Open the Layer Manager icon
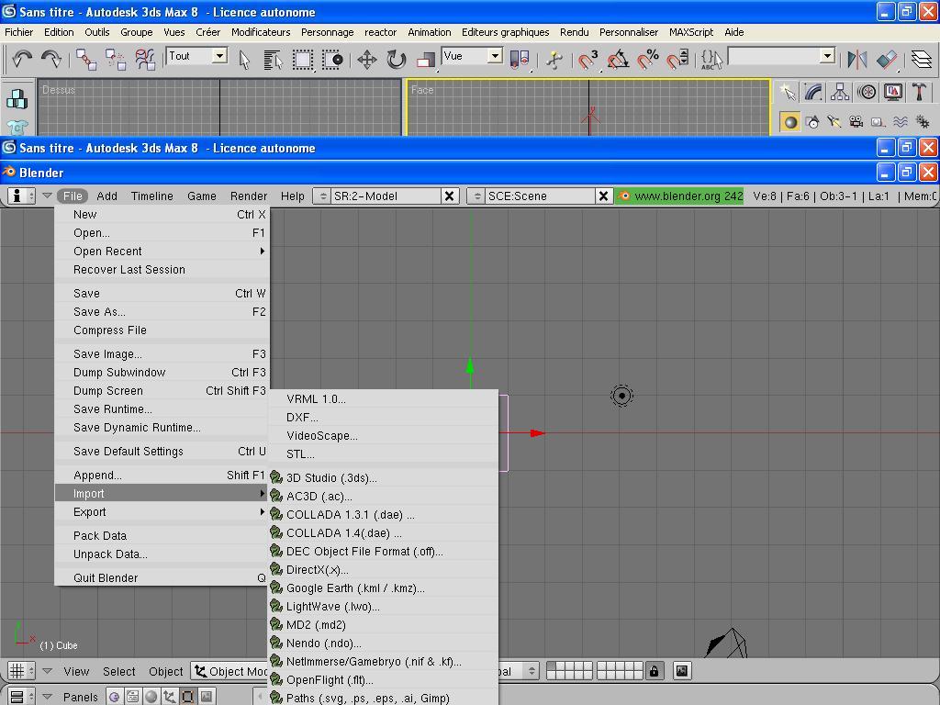Image resolution: width=940 pixels, height=705 pixels. [922, 60]
